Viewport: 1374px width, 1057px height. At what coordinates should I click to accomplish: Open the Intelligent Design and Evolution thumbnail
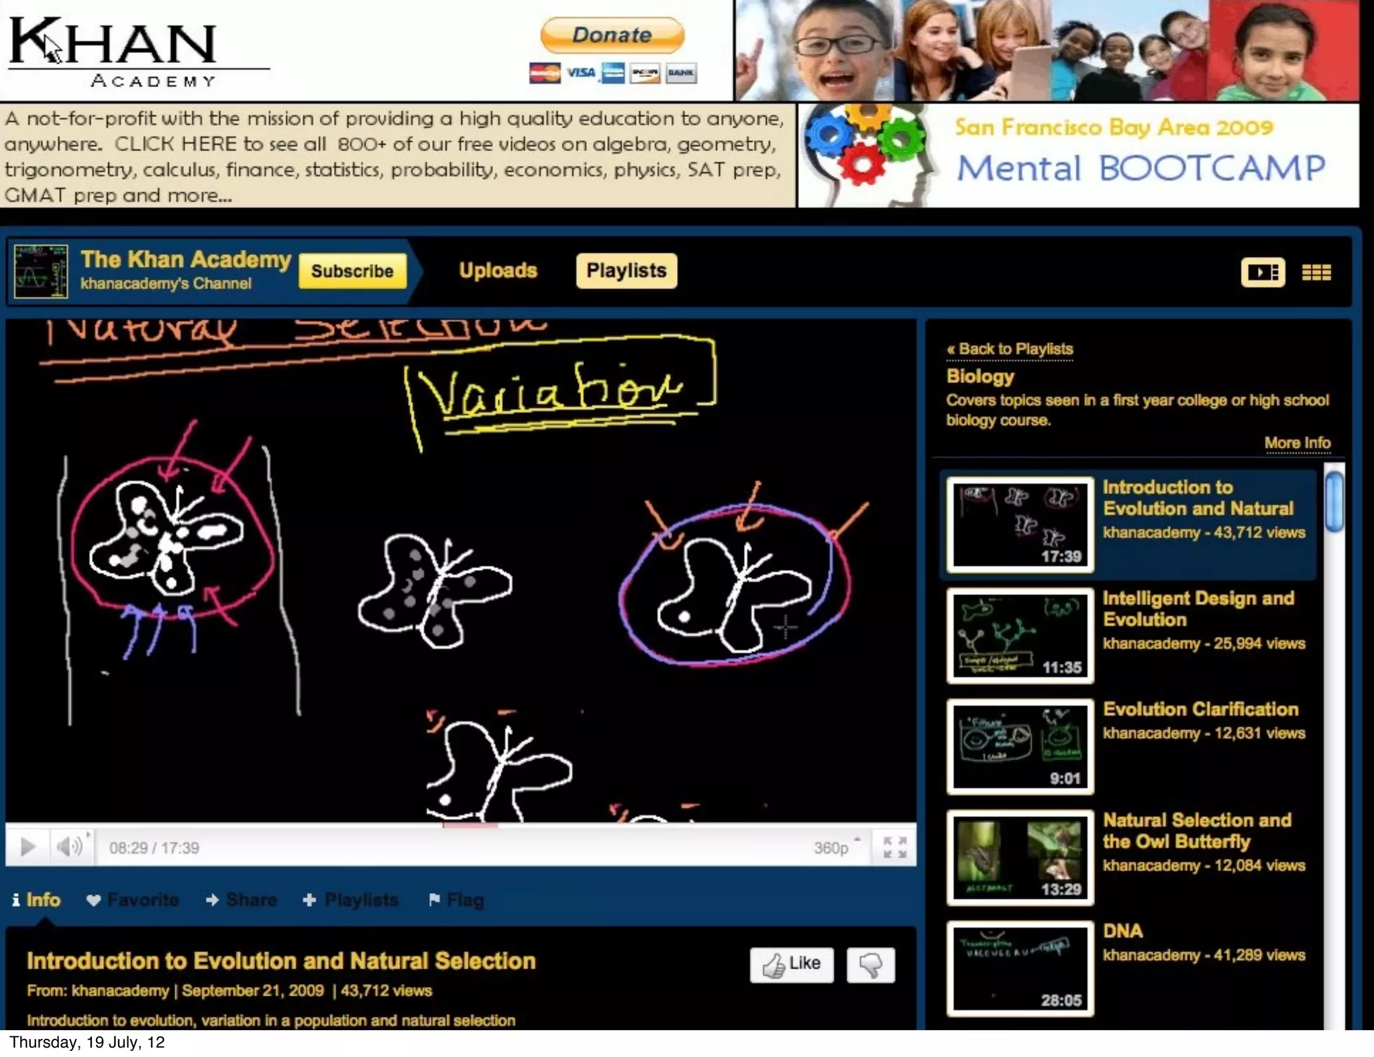(1020, 635)
